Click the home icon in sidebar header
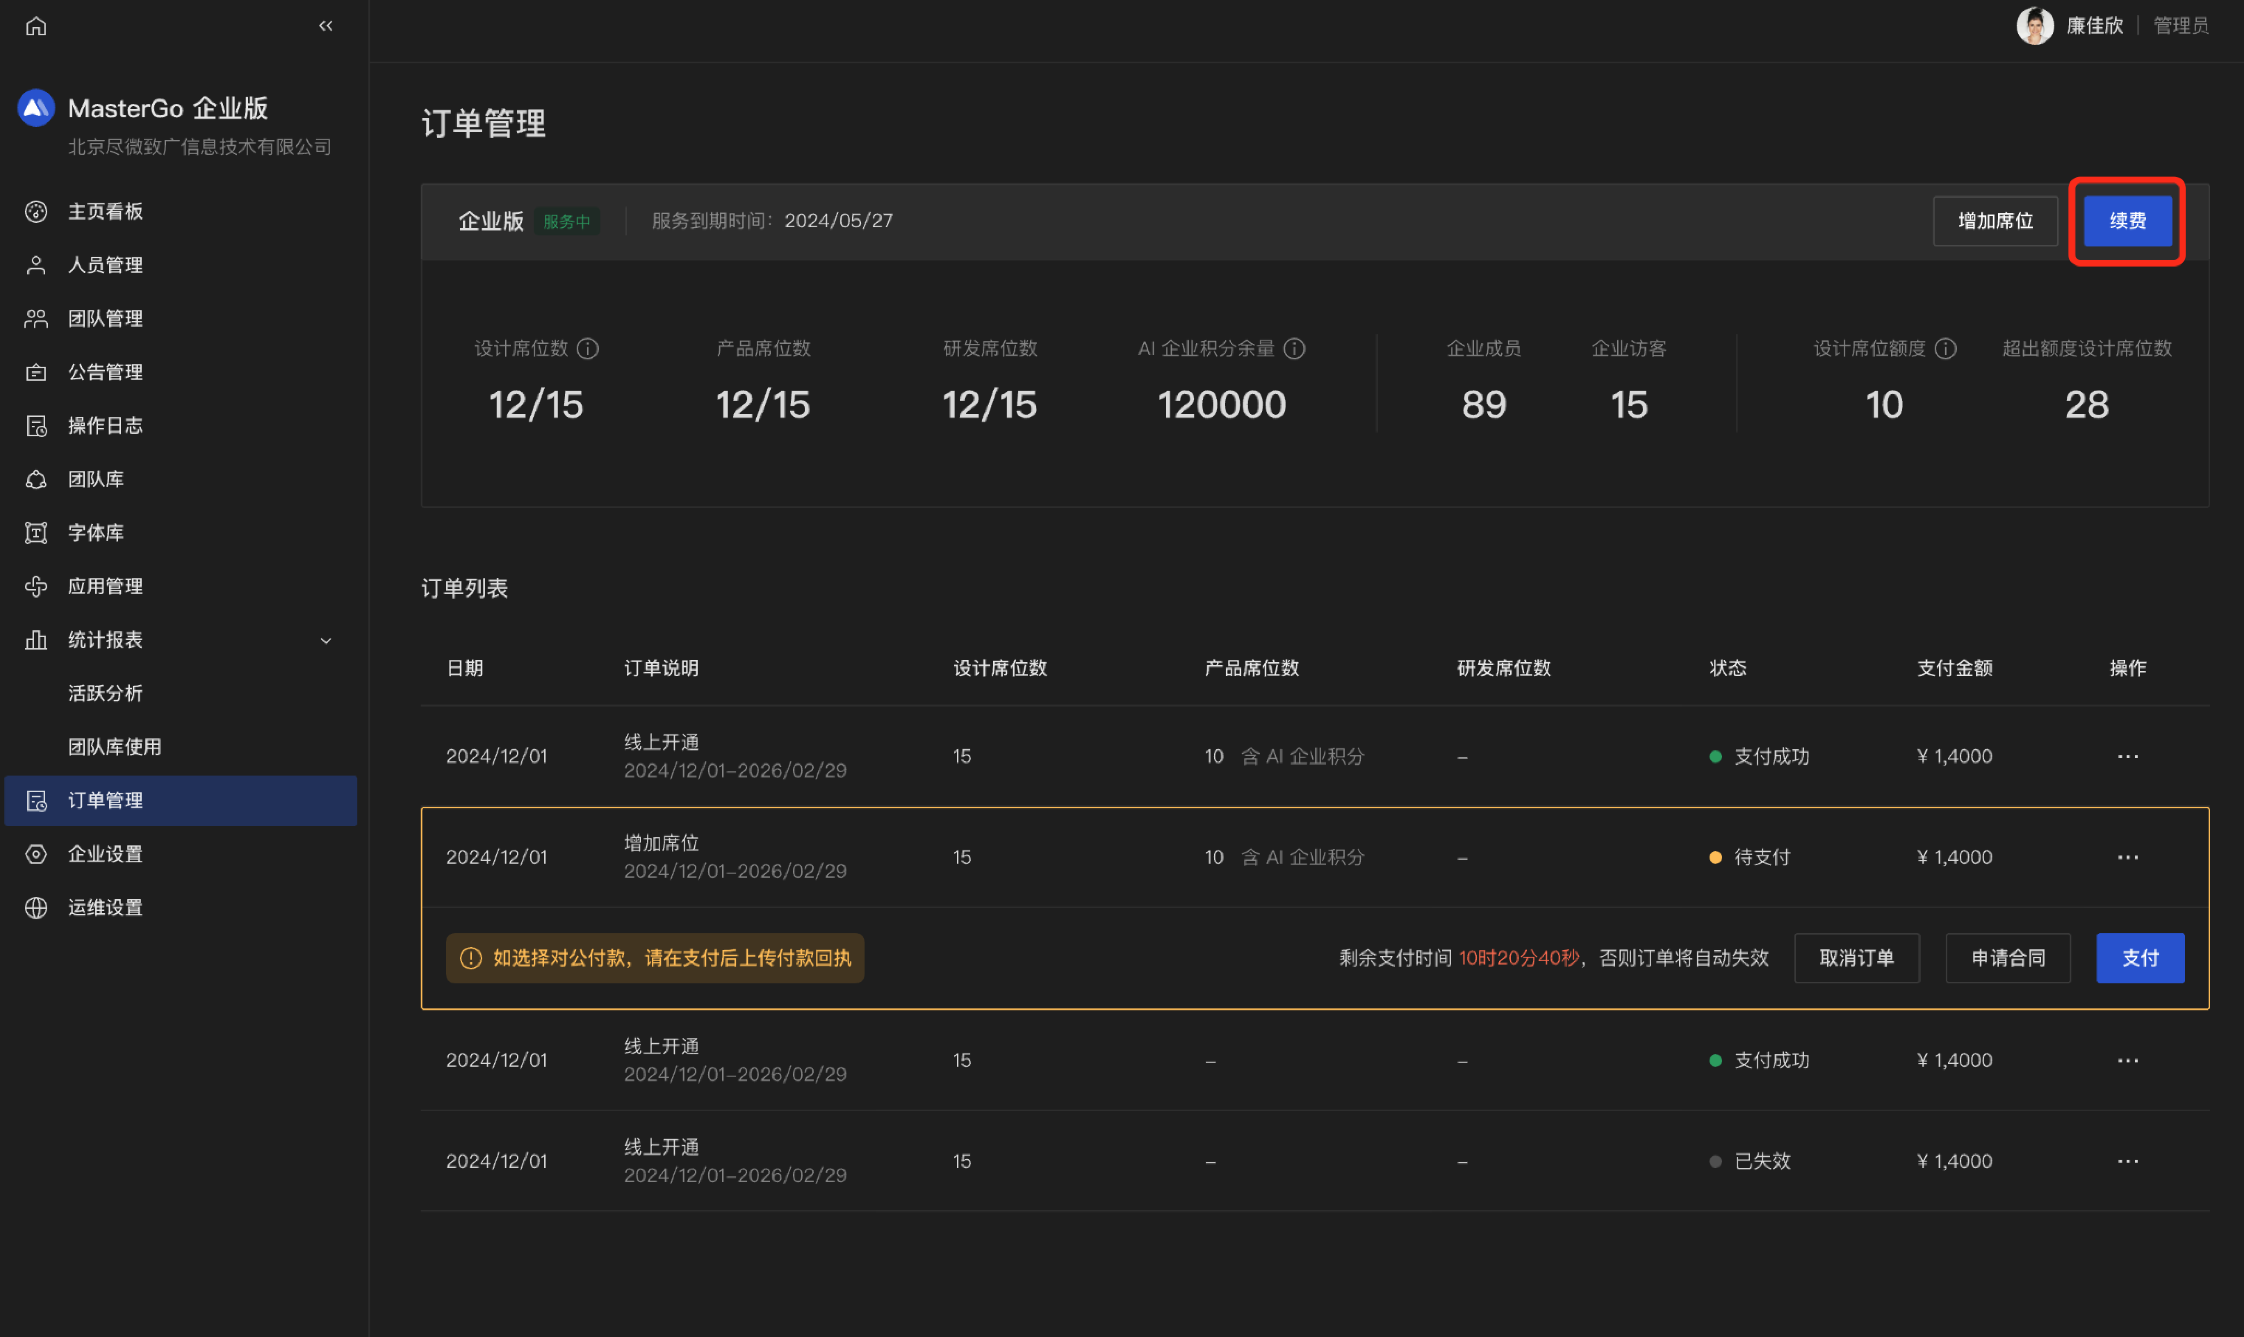Viewport: 2244px width, 1337px height. coord(36,26)
